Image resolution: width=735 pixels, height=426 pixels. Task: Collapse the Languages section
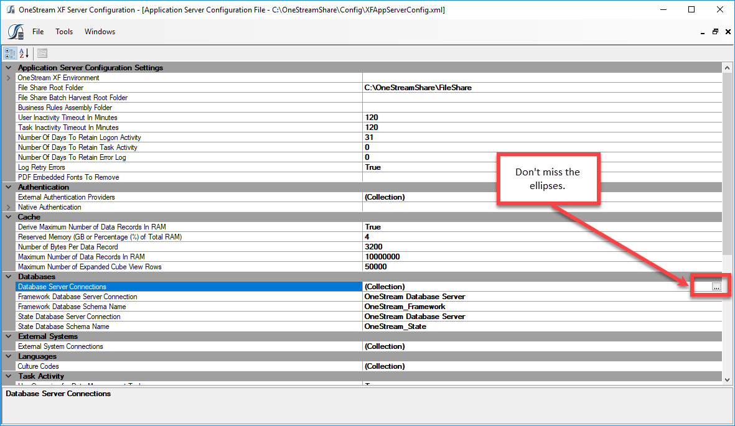click(9, 356)
